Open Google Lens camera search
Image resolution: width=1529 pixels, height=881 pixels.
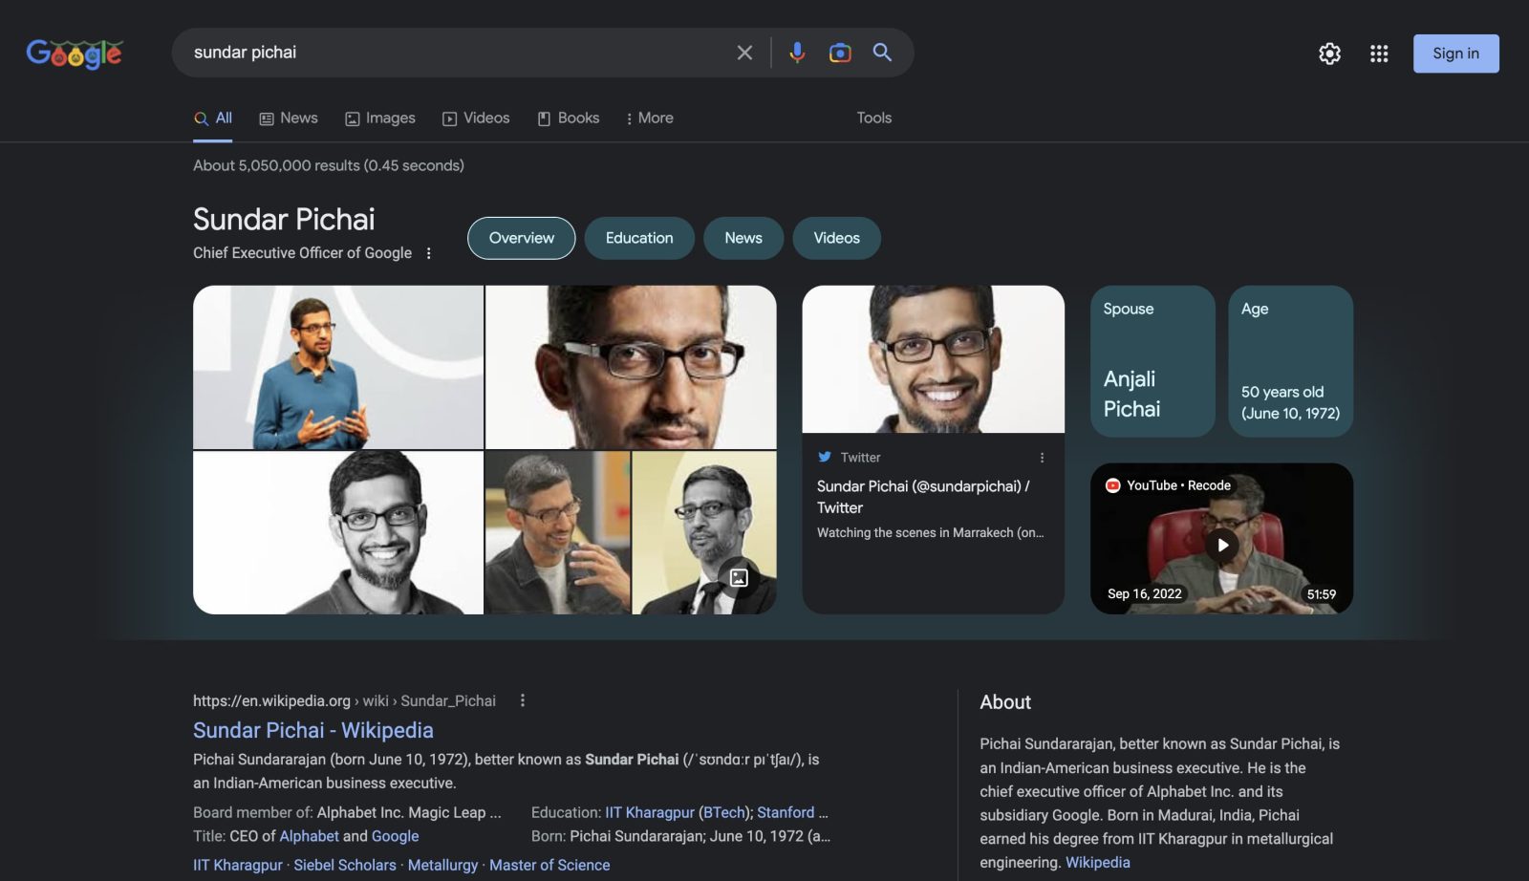(839, 53)
